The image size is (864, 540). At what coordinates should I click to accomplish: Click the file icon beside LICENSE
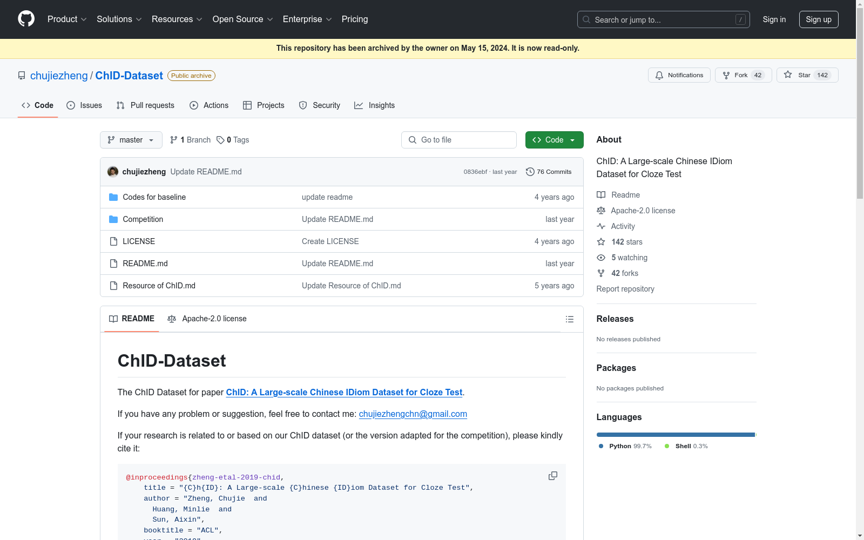click(x=113, y=241)
